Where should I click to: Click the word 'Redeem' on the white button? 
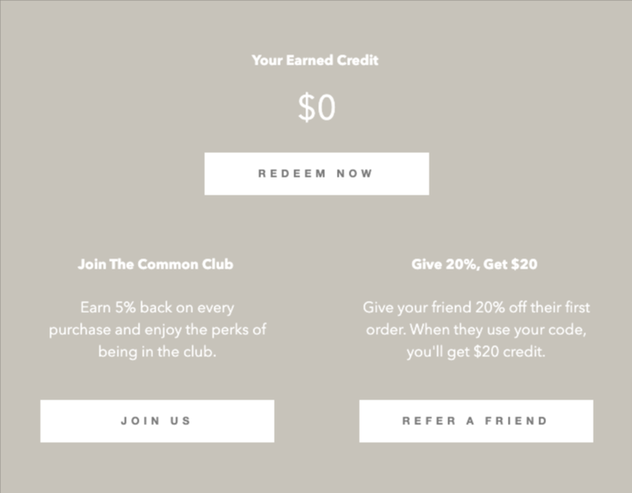coord(292,173)
